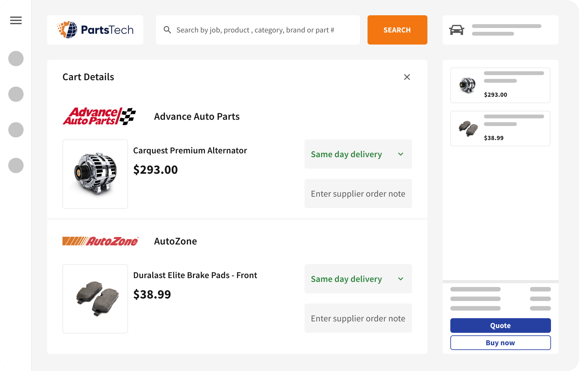The width and height of the screenshot is (579, 371).
Task: Click the Buy now button
Action: pos(501,343)
